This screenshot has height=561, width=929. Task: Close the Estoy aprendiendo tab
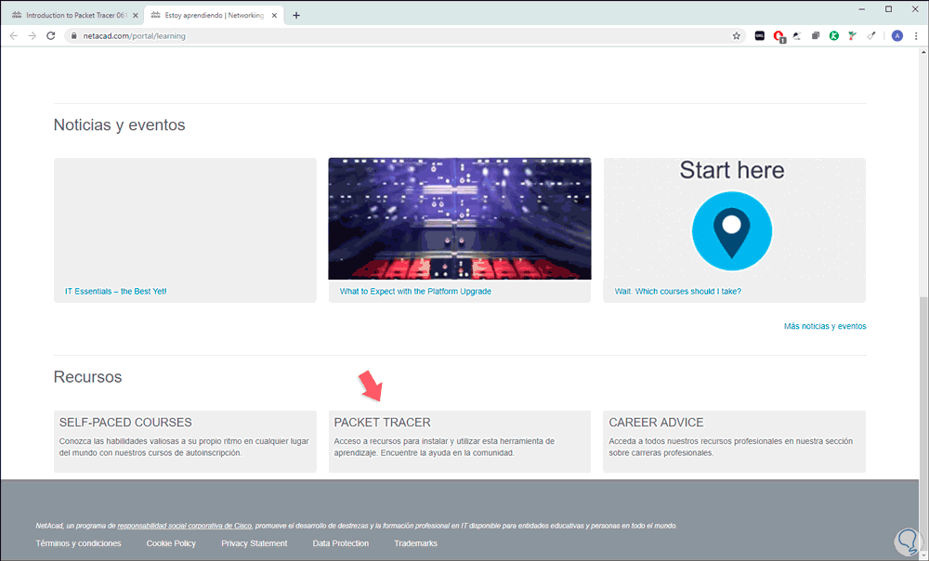pyautogui.click(x=274, y=16)
